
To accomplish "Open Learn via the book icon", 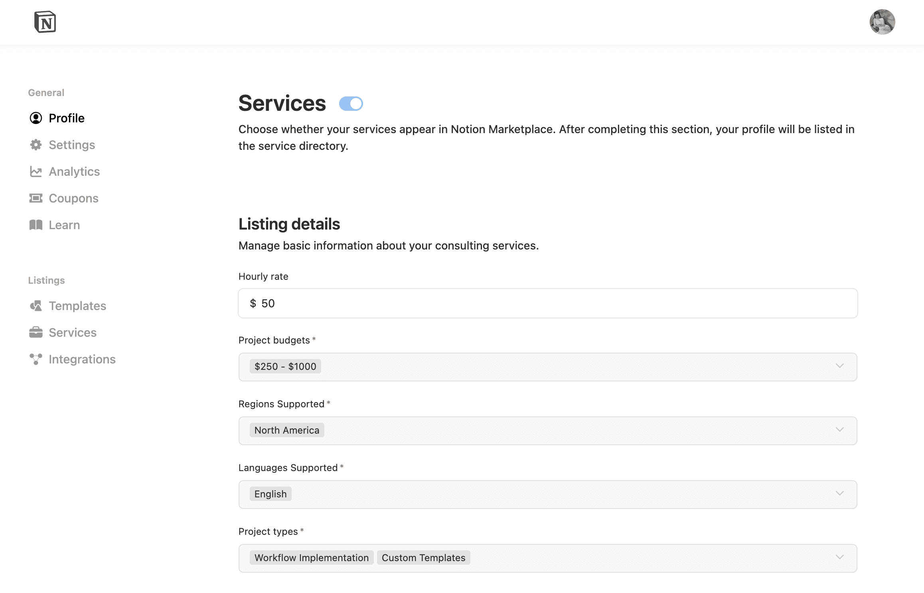I will [x=36, y=225].
